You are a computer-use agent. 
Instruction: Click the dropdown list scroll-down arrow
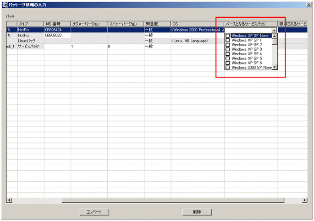pos(275,68)
